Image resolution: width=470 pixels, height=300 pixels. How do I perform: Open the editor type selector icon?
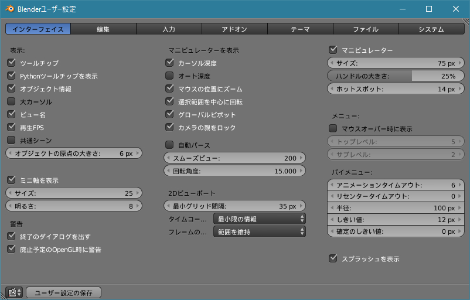coord(14,292)
